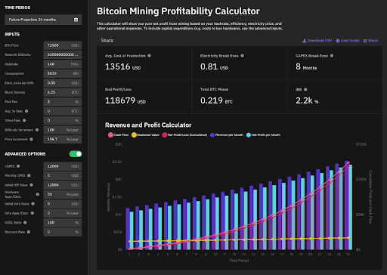Click the Hashrate input field
The image size is (387, 275).
63,64
